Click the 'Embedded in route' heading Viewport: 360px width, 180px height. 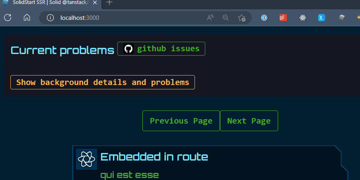(x=154, y=157)
